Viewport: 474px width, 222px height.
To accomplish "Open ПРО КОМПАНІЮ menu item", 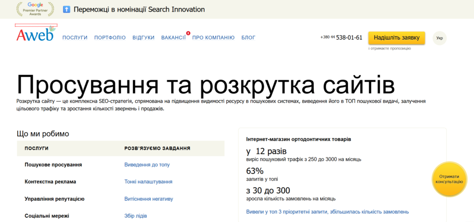I will click(x=213, y=38).
